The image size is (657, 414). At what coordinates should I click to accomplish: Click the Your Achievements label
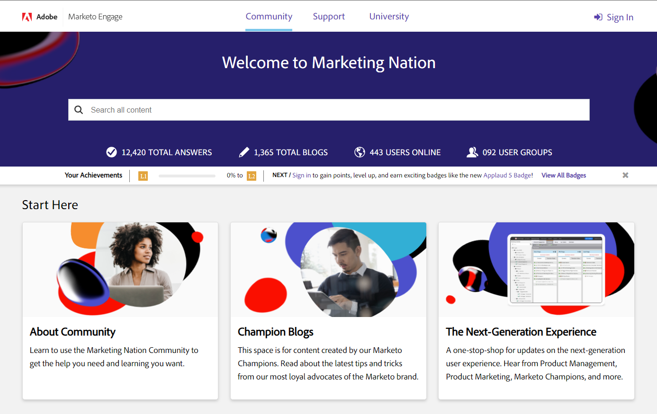point(93,175)
